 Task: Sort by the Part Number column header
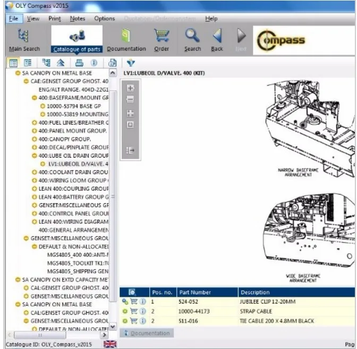(x=207, y=292)
